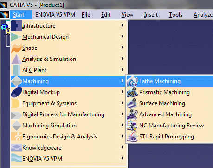This screenshot has width=213, height=168.
Task: Click the Shape orange surface icon
Action: point(17,48)
